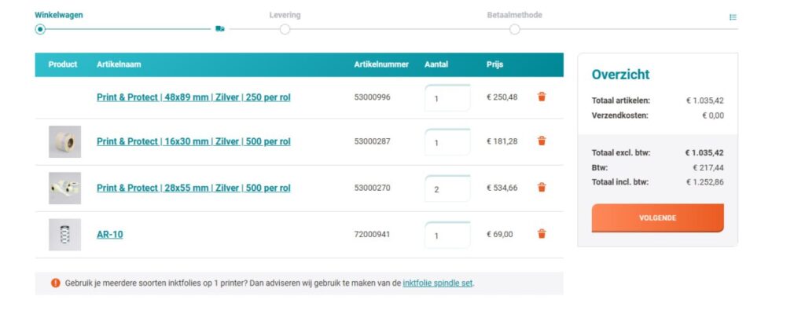Open the inktfolie spindle set link

[x=437, y=283]
